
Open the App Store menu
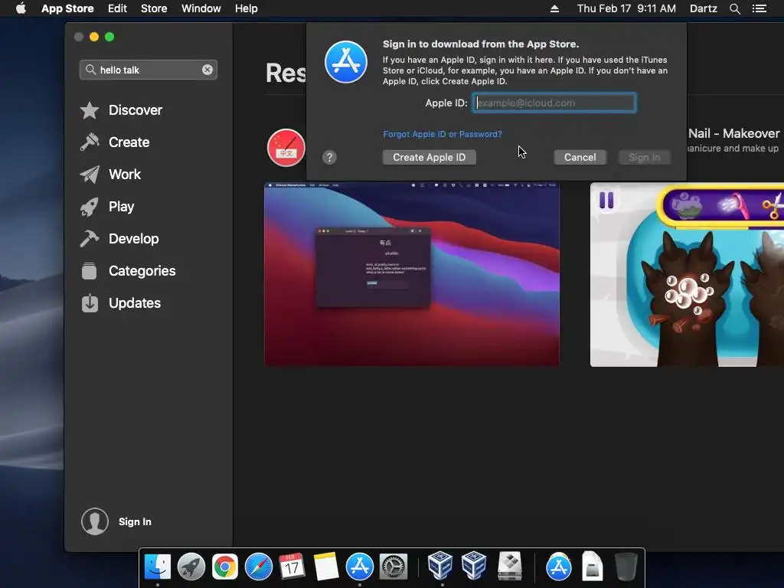click(67, 8)
